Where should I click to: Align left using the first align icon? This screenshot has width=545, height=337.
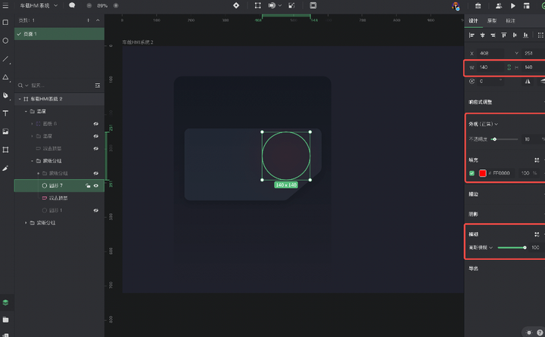pyautogui.click(x=472, y=35)
